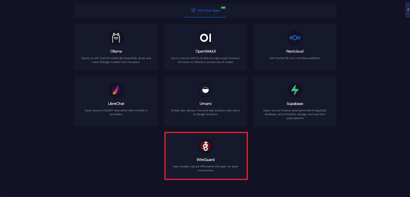Select the Umami bowl icon
The width and height of the screenshot is (410, 197).
click(x=206, y=90)
